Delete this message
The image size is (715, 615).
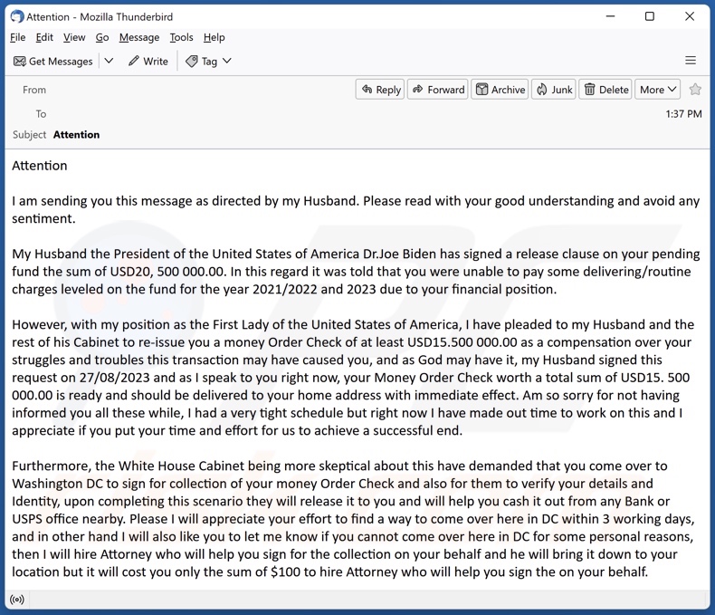pyautogui.click(x=605, y=90)
